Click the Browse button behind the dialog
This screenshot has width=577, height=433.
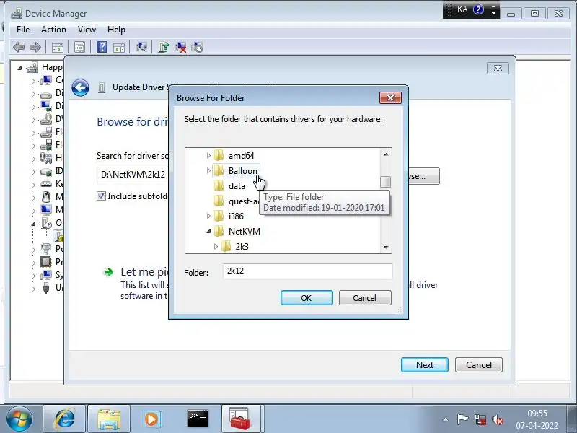pos(423,176)
